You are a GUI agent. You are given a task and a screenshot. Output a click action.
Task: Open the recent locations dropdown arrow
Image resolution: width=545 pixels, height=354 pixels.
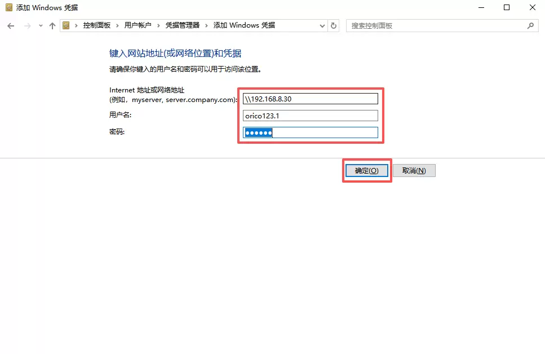[41, 26]
